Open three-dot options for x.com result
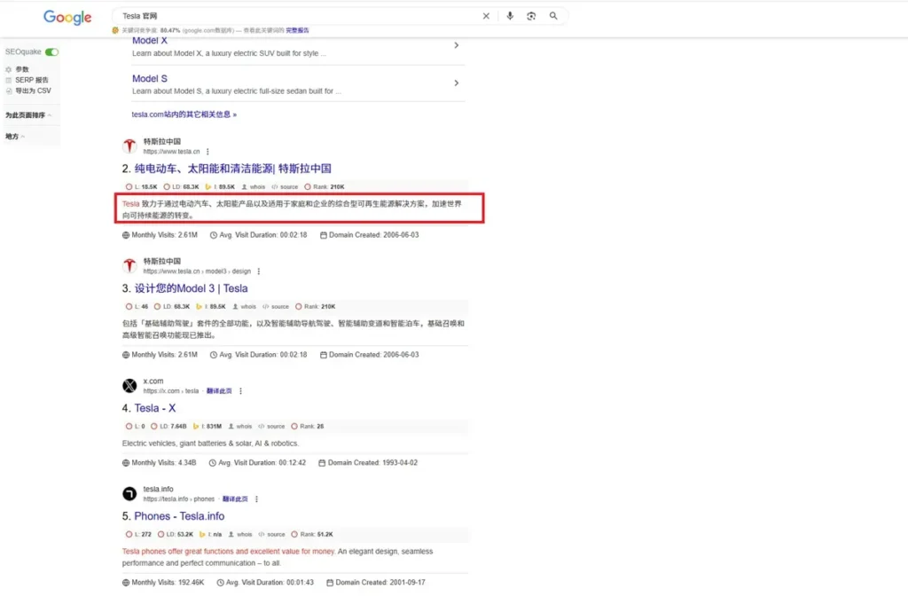This screenshot has width=908, height=605. (x=240, y=391)
